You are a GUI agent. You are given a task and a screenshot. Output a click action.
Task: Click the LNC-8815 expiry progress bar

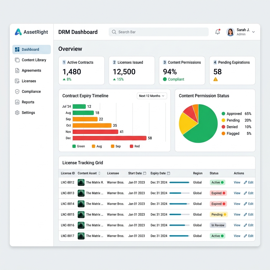pyautogui.click(x=179, y=214)
